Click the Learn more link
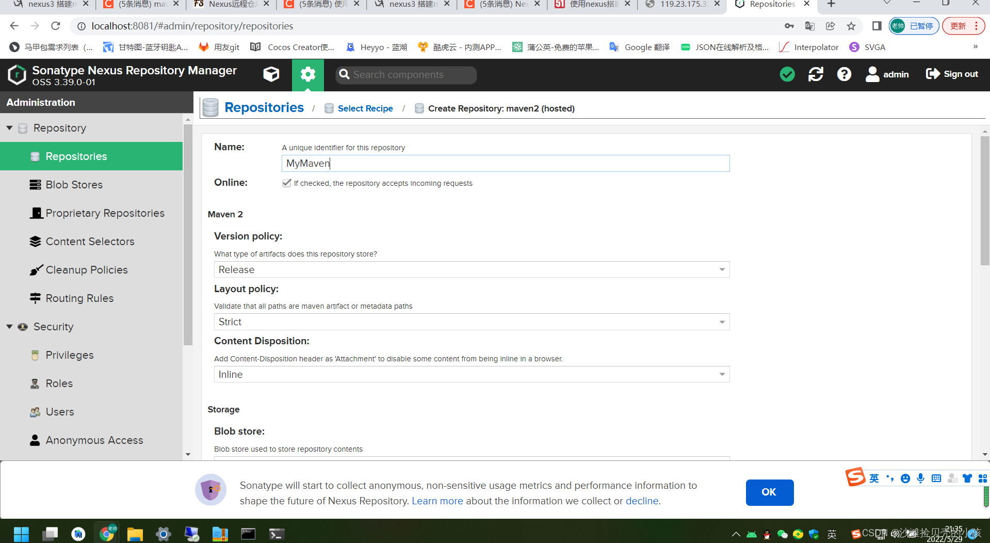The image size is (990, 543). [x=437, y=501]
